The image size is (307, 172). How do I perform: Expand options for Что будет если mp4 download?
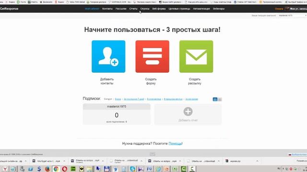[64, 161]
